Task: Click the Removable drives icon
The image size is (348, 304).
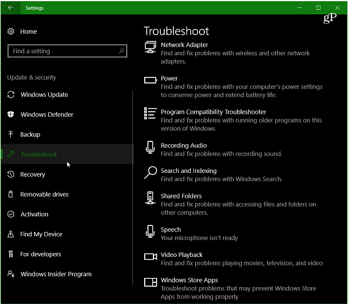Action: tap(10, 194)
